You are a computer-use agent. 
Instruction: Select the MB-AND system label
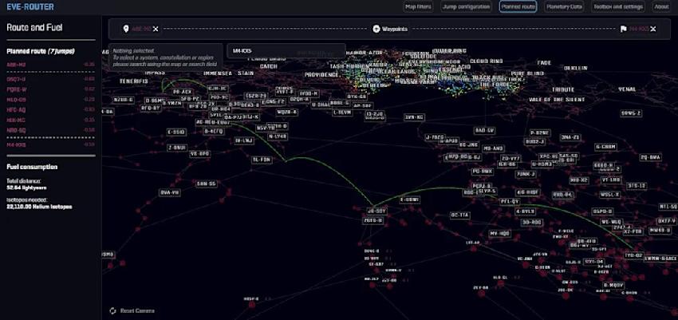[493, 148]
